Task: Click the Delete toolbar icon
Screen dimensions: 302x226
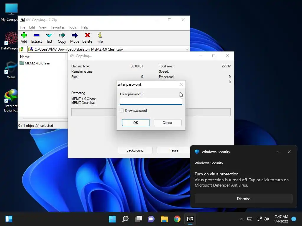Action: (x=87, y=38)
